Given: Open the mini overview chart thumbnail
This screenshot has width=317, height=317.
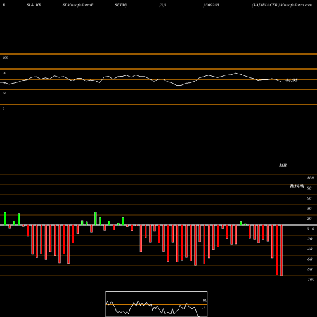Looking at the screenshot, I should [157, 304].
